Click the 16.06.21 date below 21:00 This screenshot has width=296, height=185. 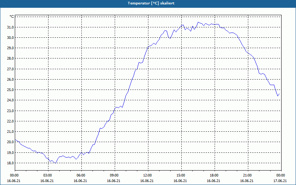tap(247, 181)
